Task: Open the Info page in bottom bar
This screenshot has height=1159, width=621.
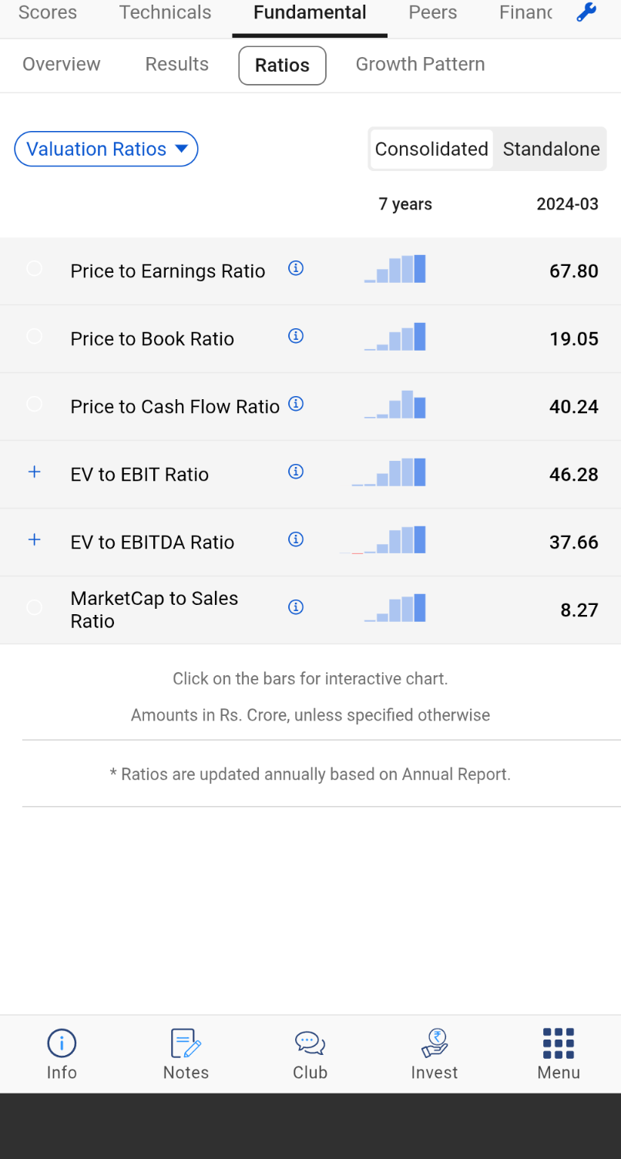Action: pyautogui.click(x=62, y=1053)
